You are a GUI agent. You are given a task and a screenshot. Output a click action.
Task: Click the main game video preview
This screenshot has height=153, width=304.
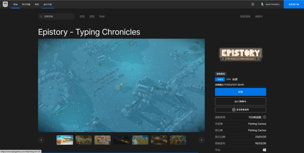[121, 86]
